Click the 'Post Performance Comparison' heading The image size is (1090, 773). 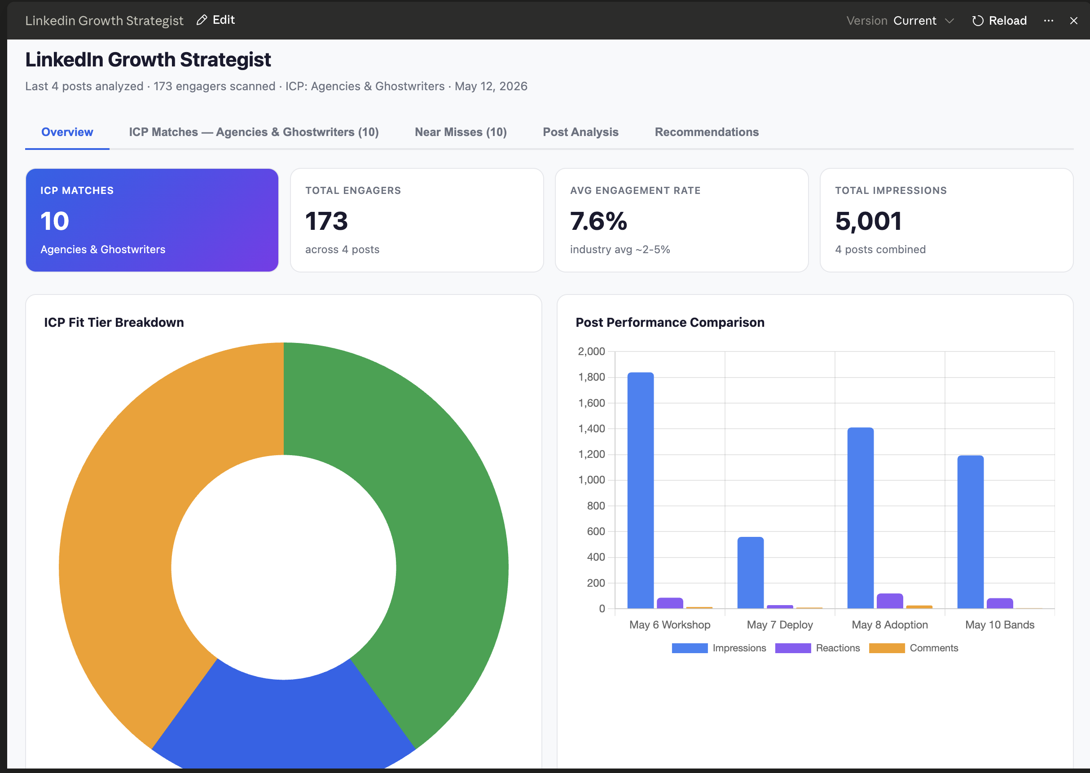(670, 322)
